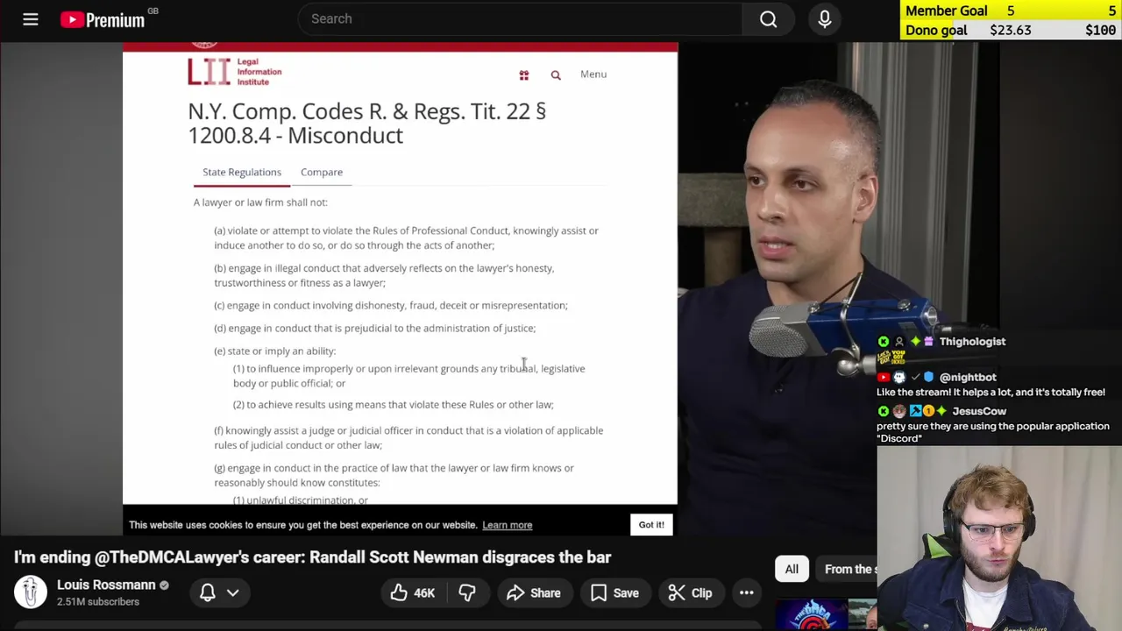The image size is (1122, 631).
Task: Expand the notification options chevron
Action: 233,592
